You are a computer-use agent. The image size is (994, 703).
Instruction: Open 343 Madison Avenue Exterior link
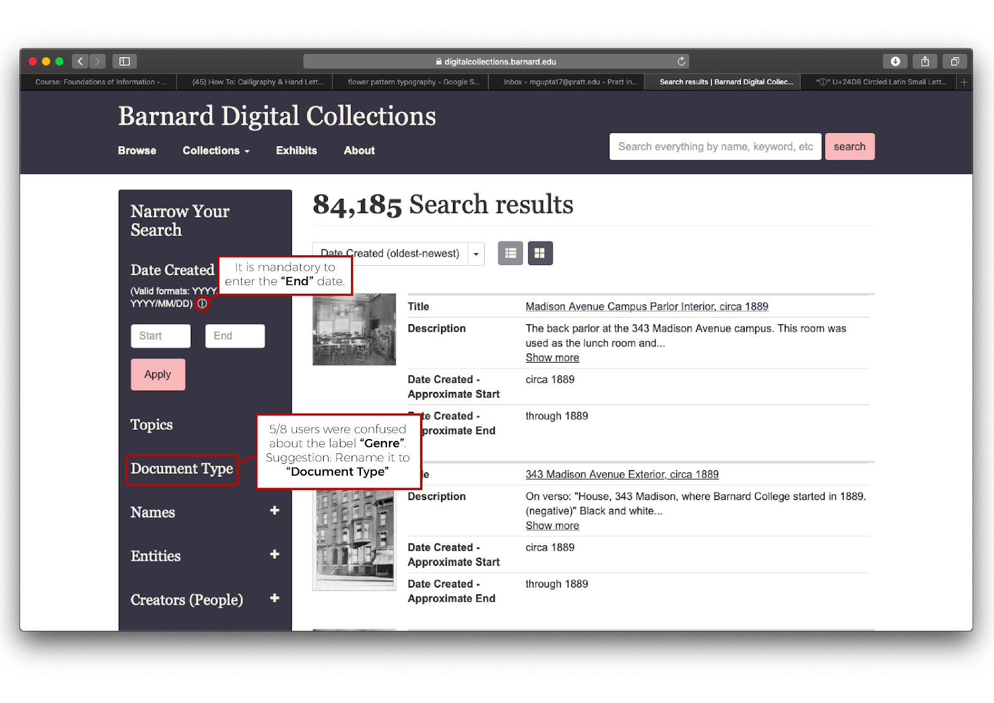(x=622, y=474)
